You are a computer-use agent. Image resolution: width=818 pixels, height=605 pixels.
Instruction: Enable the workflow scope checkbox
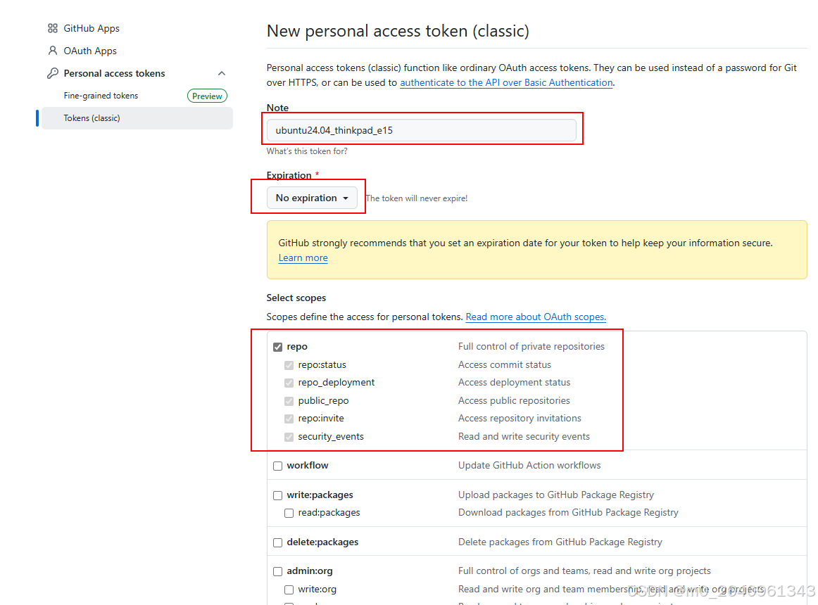coord(277,466)
